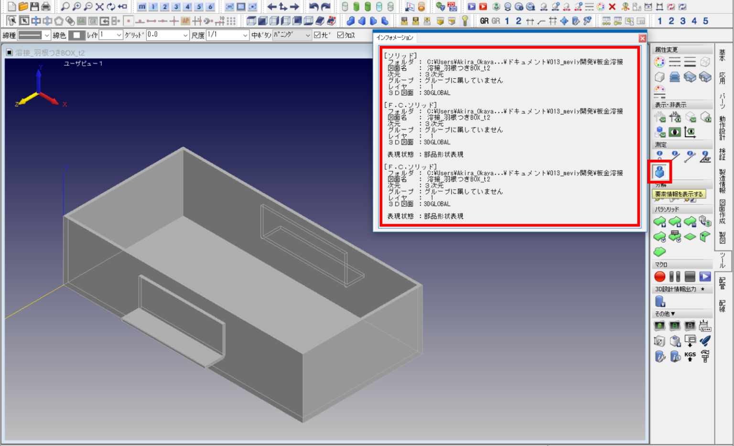Click the red X delete icon
The width and height of the screenshot is (734, 446).
612,7
